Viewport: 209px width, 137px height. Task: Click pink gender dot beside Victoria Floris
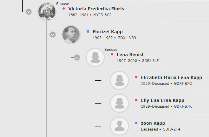(64, 9)
